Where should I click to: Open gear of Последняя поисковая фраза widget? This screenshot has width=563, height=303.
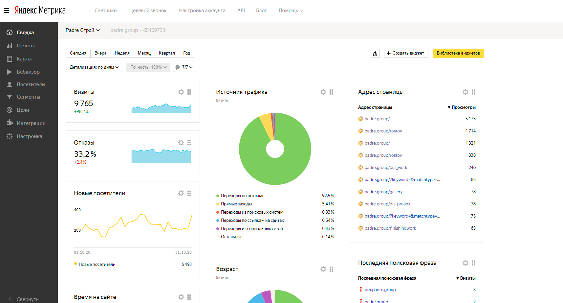click(466, 263)
